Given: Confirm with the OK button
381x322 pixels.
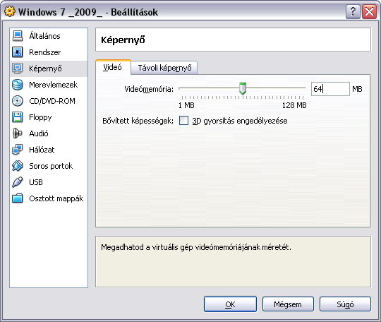Looking at the screenshot, I should pyautogui.click(x=230, y=304).
